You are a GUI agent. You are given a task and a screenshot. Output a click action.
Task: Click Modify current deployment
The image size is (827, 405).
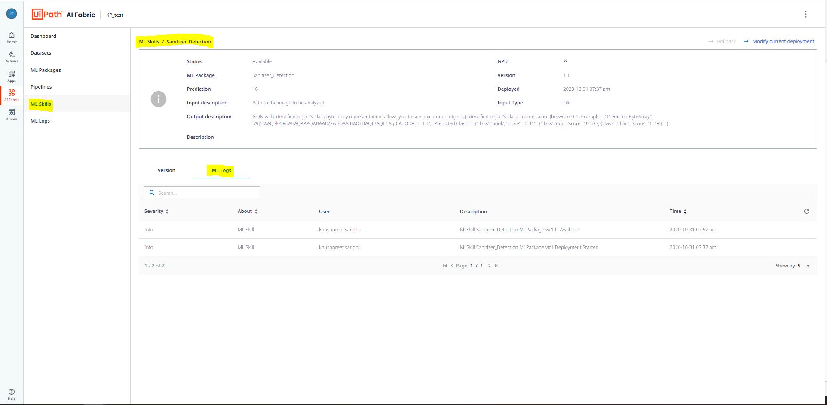click(779, 41)
